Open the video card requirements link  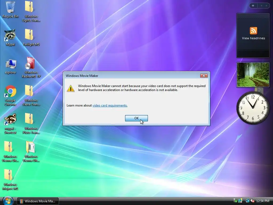110,105
